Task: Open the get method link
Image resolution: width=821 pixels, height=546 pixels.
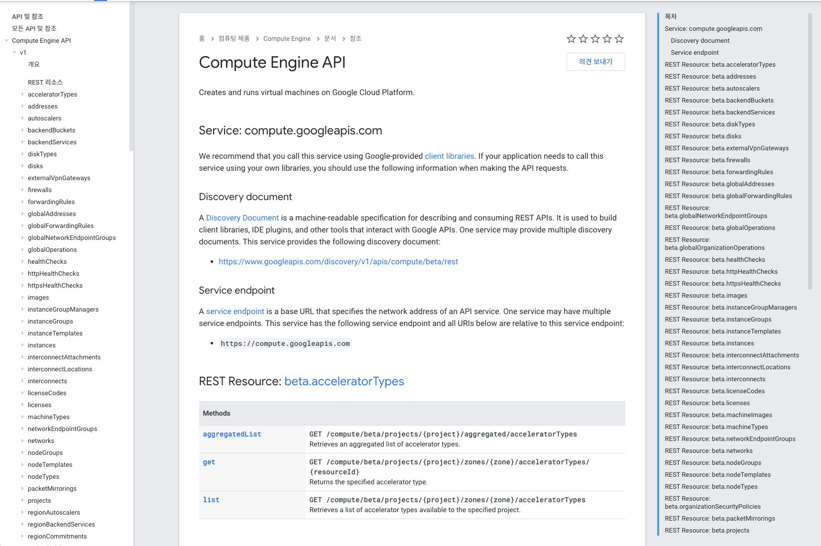Action: coord(209,462)
